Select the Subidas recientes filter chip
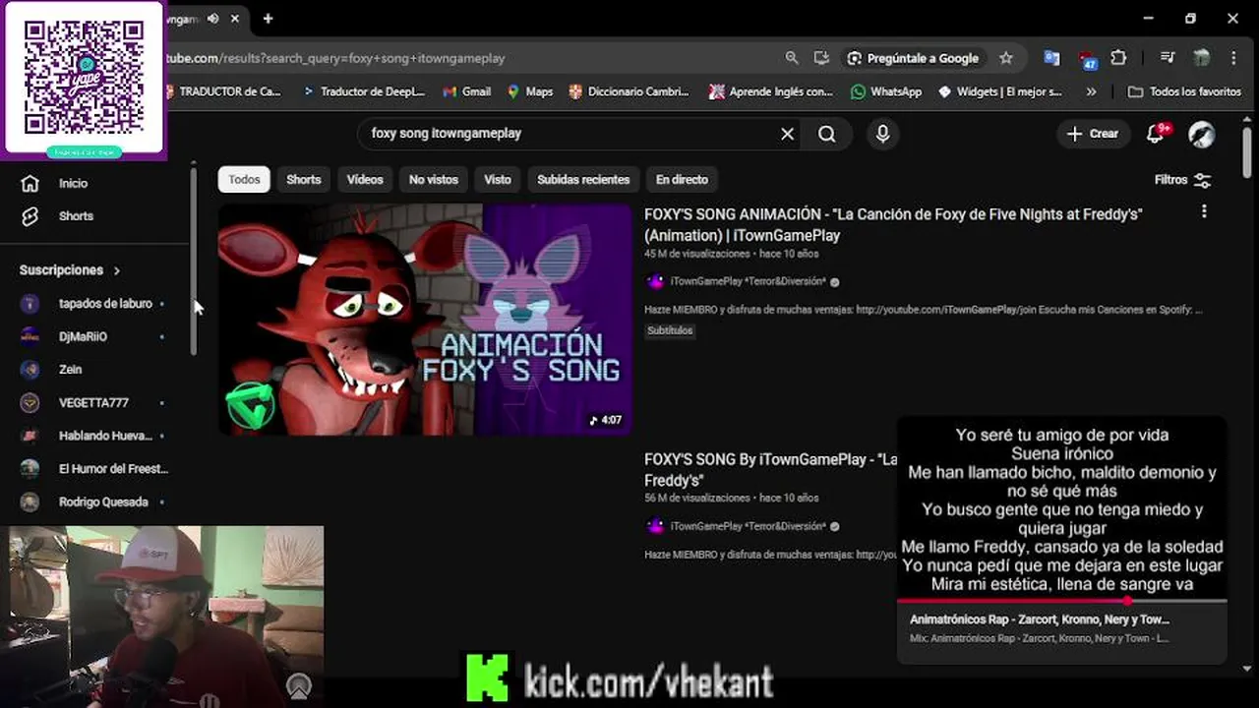Screen dimensions: 1259x708 click(x=583, y=179)
